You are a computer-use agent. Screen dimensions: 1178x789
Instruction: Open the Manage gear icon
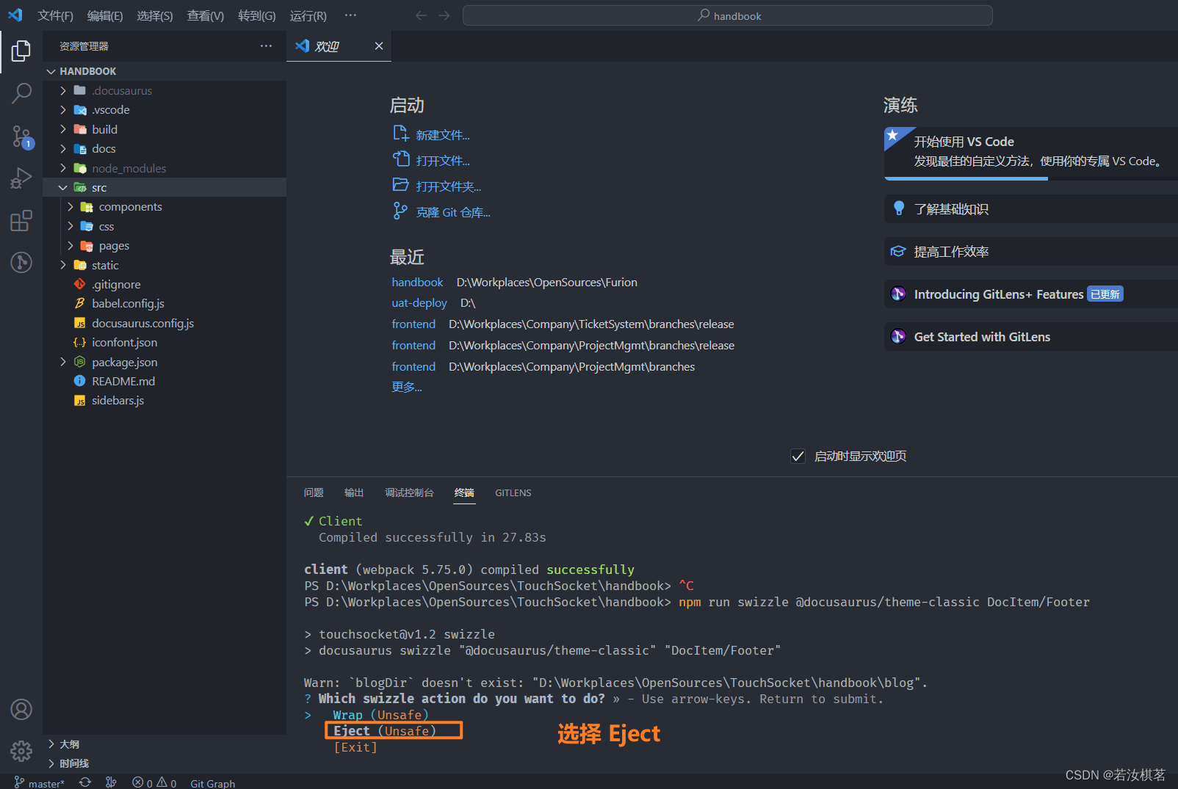[21, 751]
